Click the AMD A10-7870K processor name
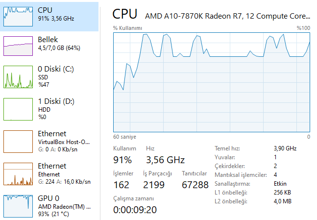Screen dimensions: 317x220 click(x=227, y=15)
